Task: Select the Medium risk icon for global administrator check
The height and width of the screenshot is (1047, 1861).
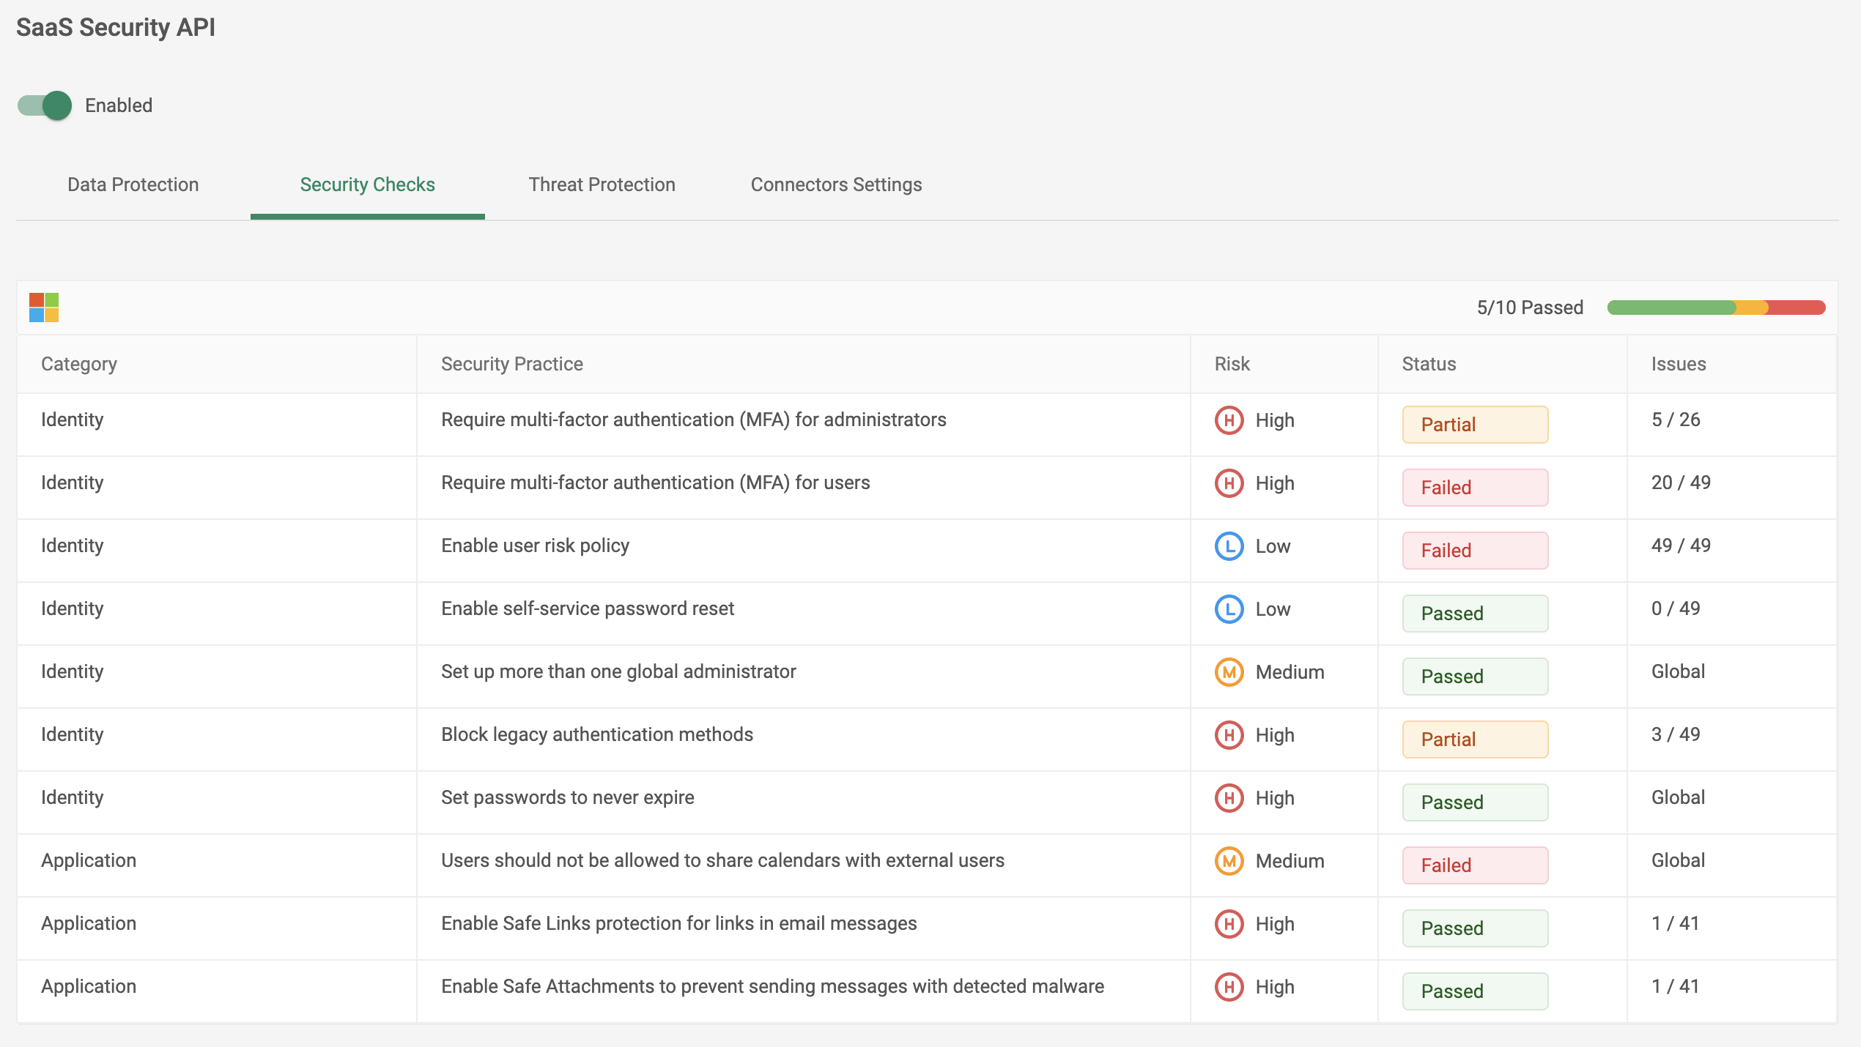Action: tap(1230, 671)
